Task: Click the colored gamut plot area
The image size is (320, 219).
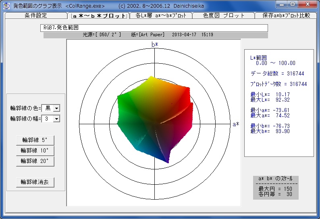Action: coord(155,119)
